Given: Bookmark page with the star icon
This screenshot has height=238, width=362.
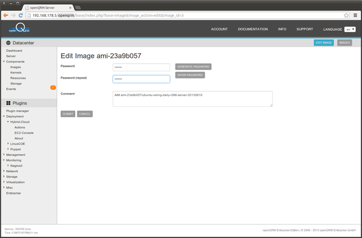Looking at the screenshot, I should click(x=346, y=15).
